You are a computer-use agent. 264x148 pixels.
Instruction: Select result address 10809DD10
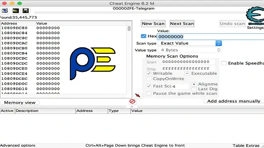click(14, 89)
